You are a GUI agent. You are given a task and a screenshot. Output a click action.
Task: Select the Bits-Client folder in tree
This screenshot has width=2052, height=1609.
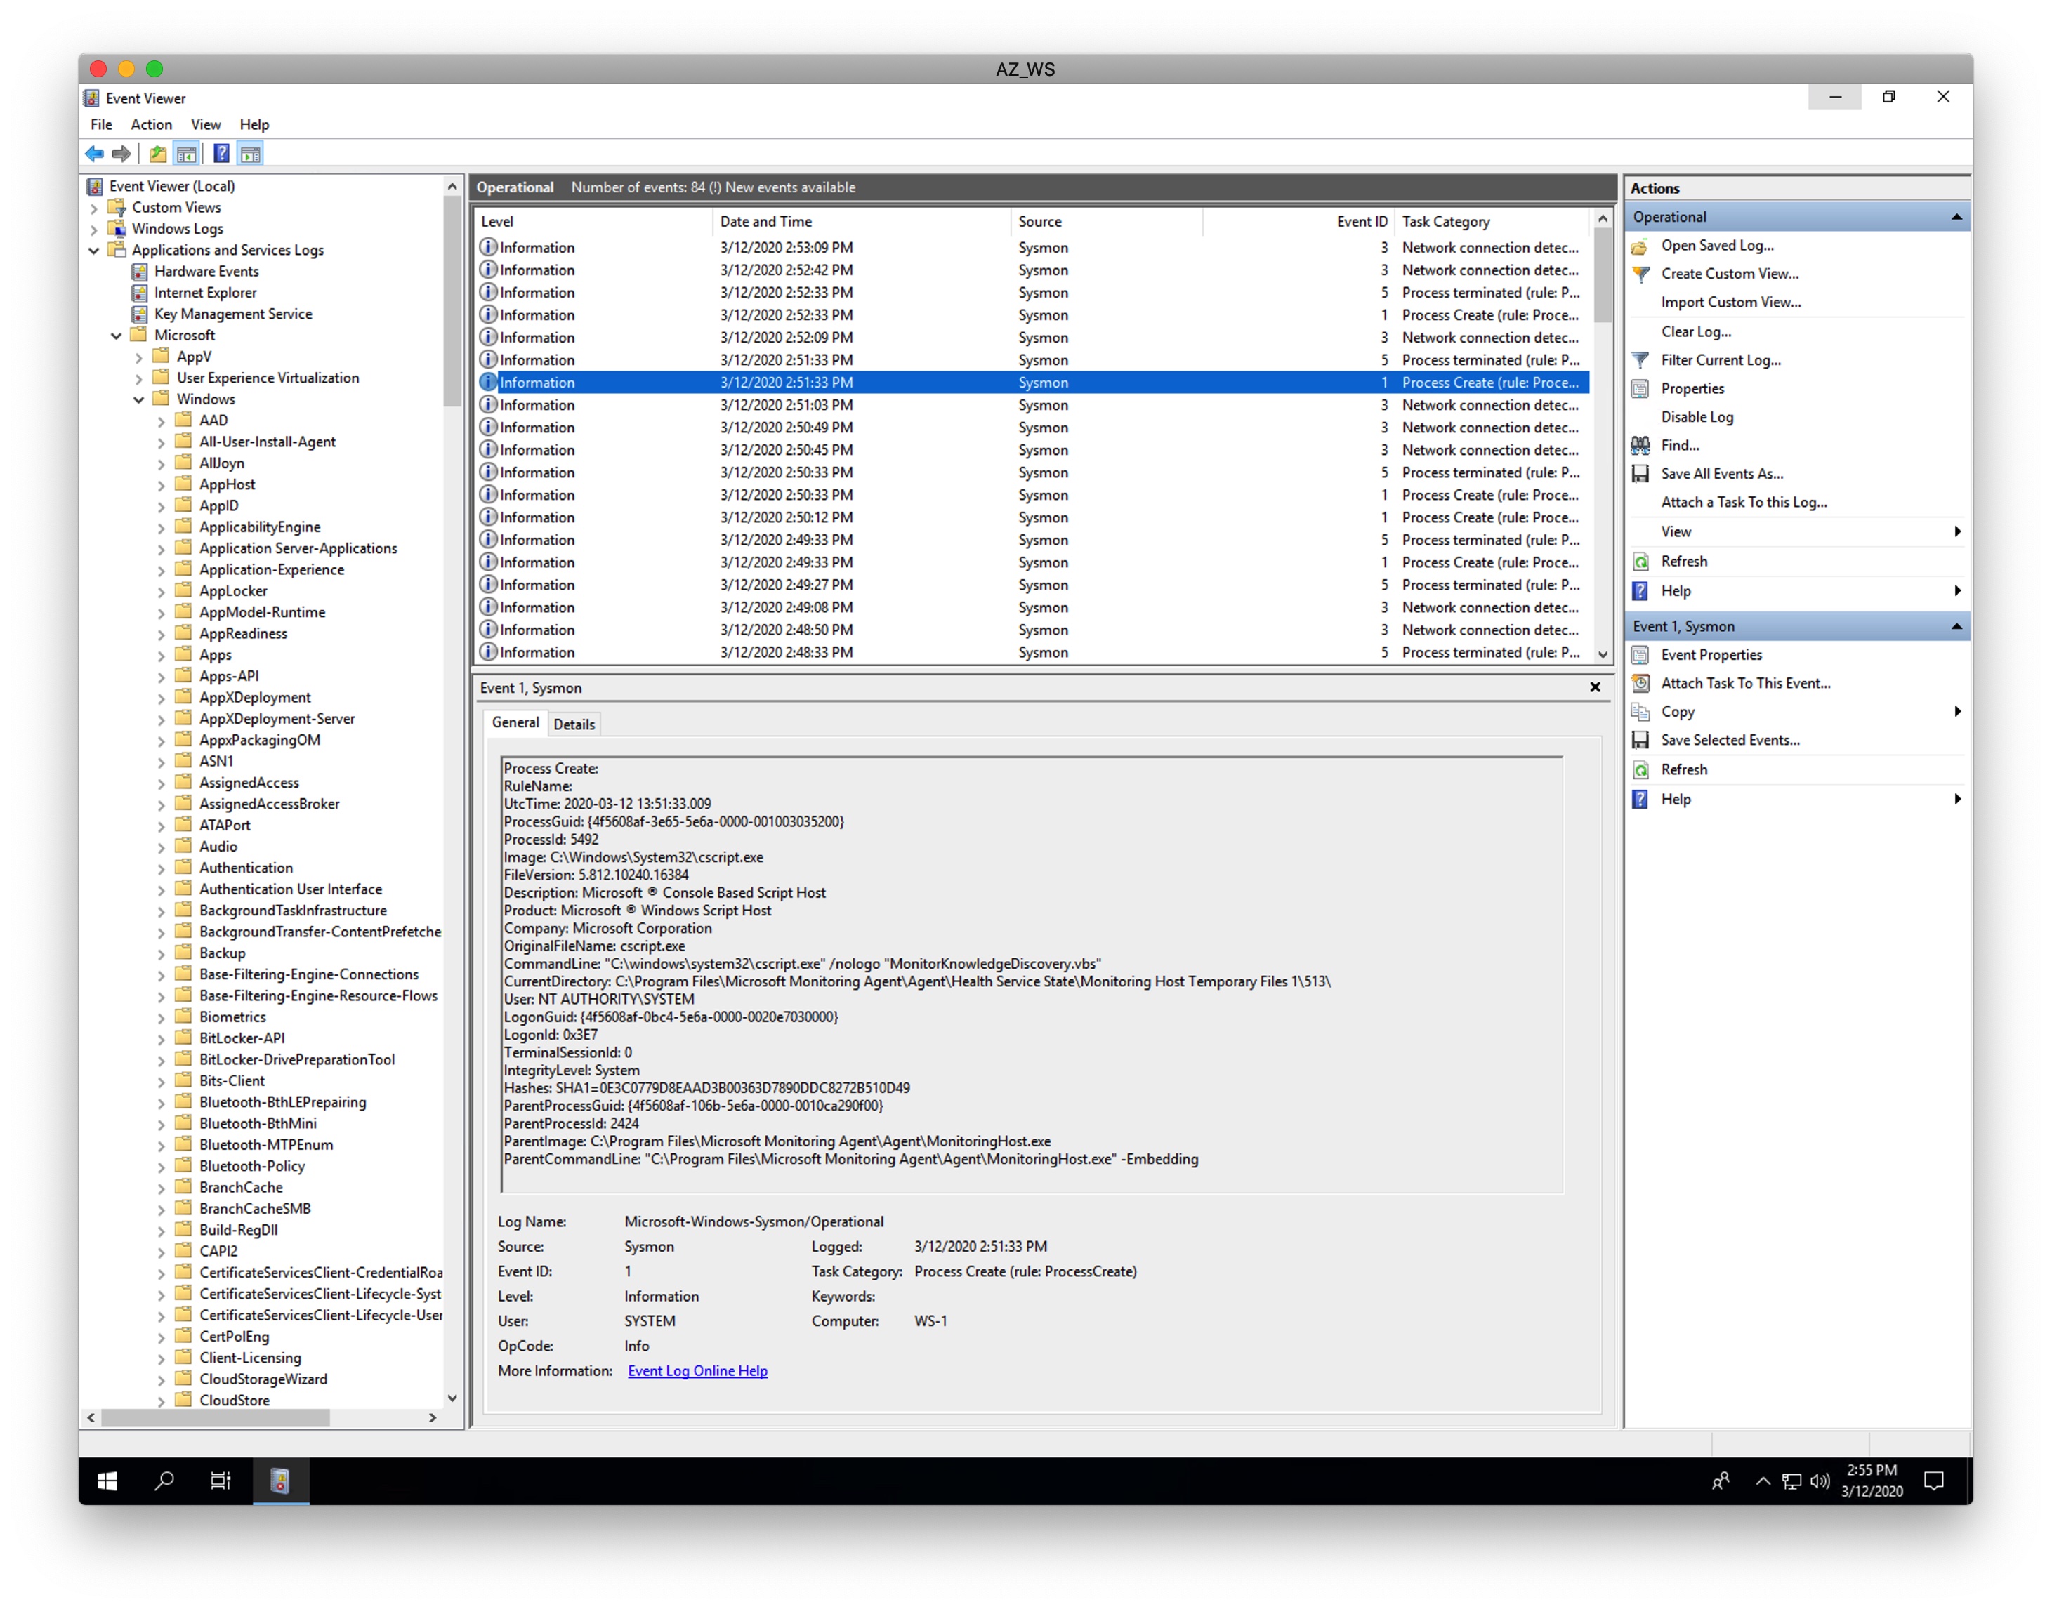click(x=232, y=1082)
